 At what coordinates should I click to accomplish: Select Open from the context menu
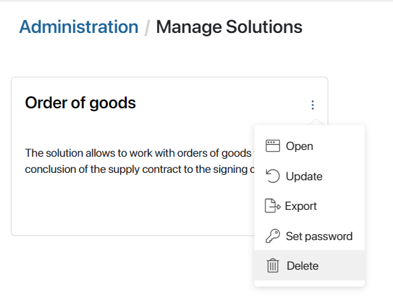click(x=309, y=146)
